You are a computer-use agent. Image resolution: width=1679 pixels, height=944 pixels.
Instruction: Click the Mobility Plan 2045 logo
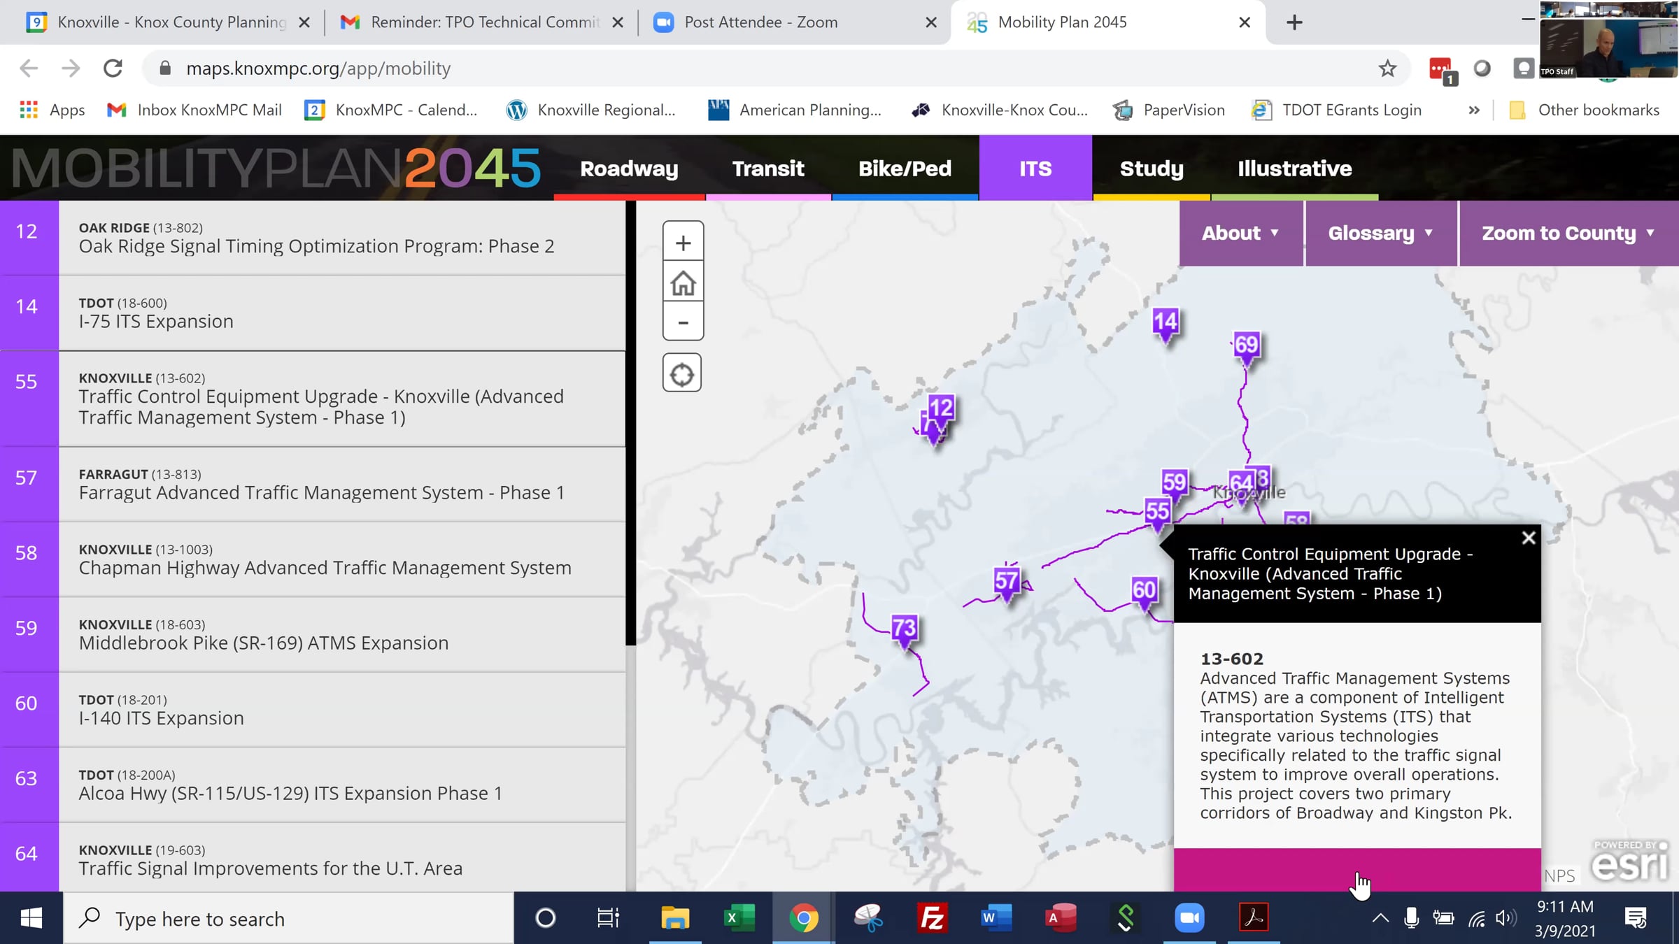coord(276,169)
